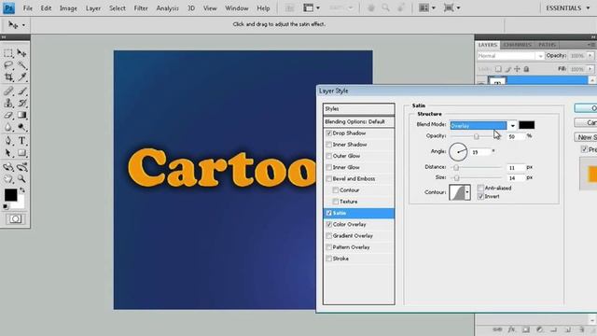Click the Satin Opacity slider handle
This screenshot has width=597, height=336.
pyautogui.click(x=476, y=136)
